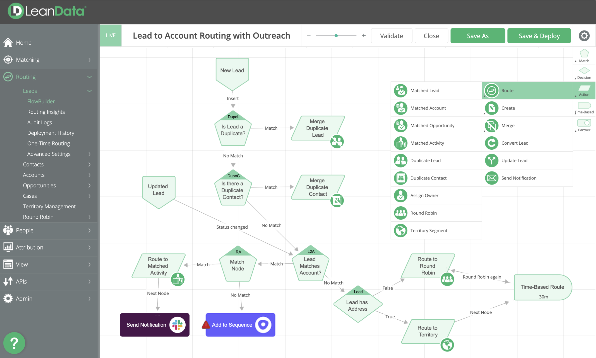Image resolution: width=596 pixels, height=358 pixels.
Task: Open One-Time Routing page
Action: click(49, 144)
